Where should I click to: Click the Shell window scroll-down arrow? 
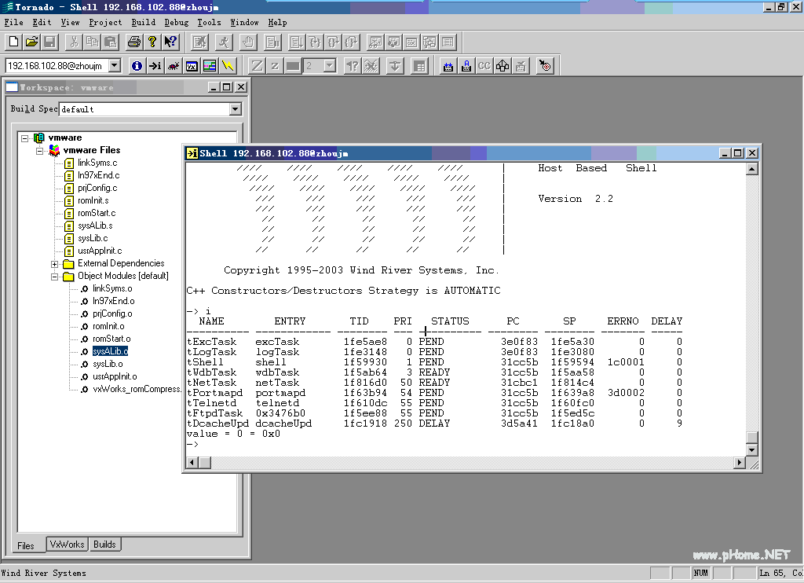751,450
